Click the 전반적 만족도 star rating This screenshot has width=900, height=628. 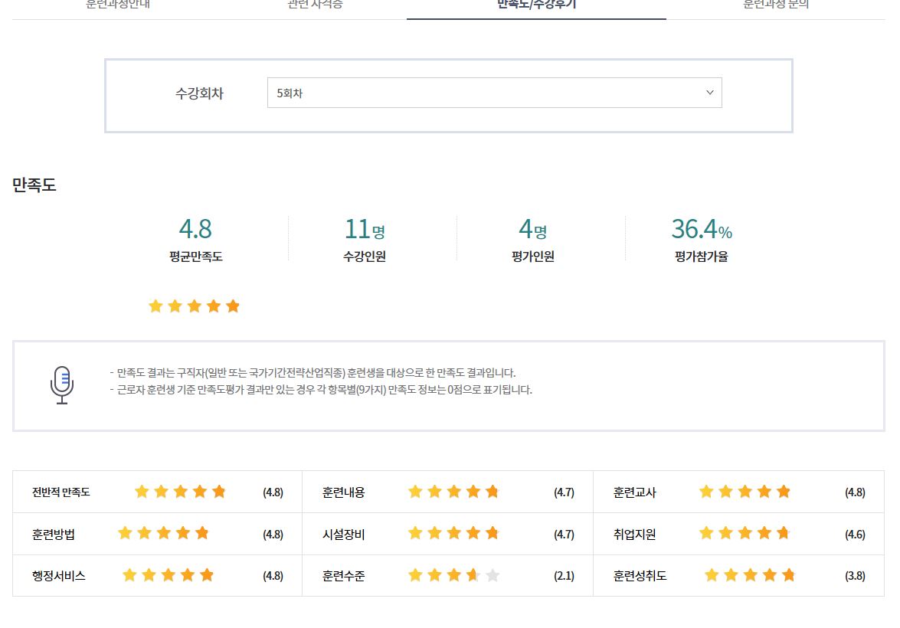180,492
